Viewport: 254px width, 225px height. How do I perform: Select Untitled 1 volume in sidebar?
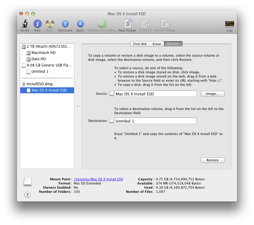point(47,72)
